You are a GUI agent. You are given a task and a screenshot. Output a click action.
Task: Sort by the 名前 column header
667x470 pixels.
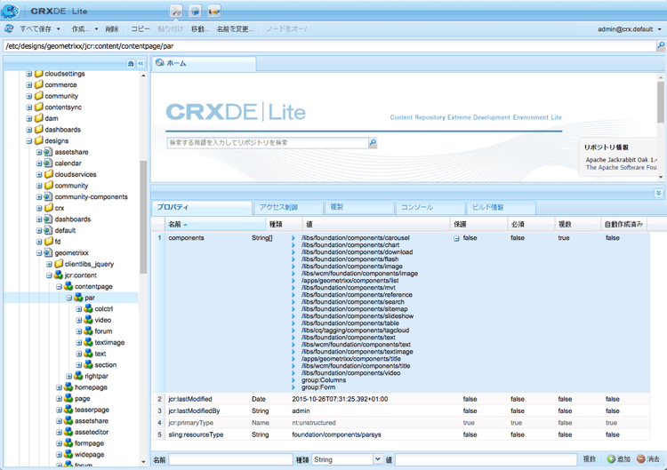click(215, 224)
